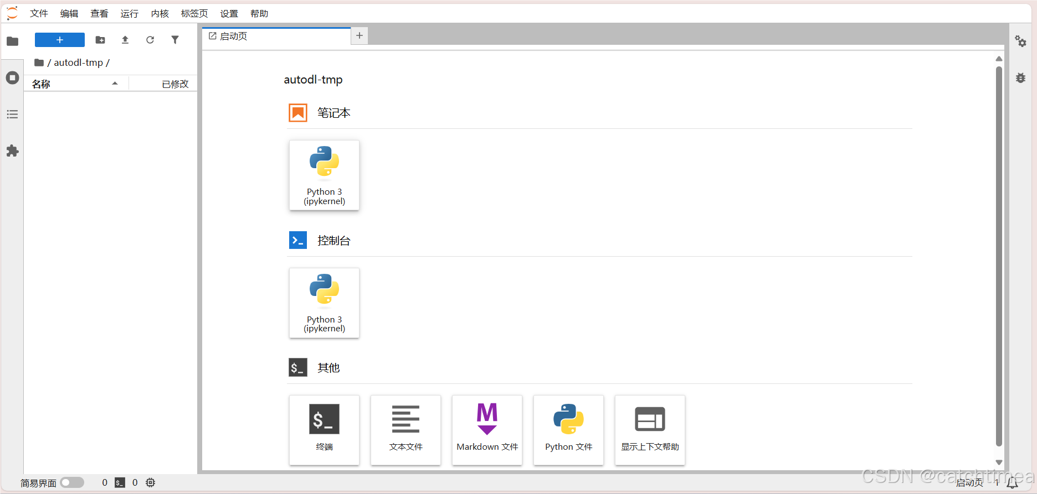Click the Jupyter logo icon
Screen dimensions: 1037x494
[x=12, y=13]
